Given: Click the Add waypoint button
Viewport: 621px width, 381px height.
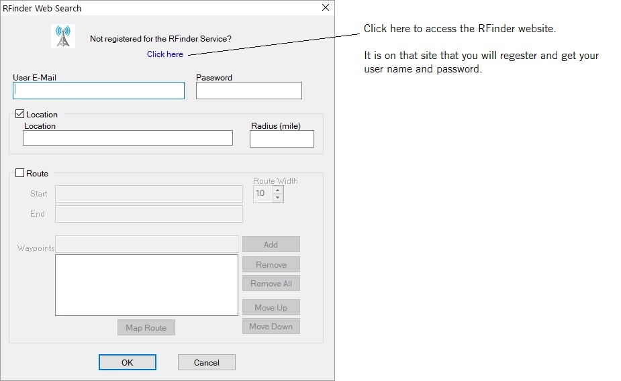Looking at the screenshot, I should click(271, 245).
